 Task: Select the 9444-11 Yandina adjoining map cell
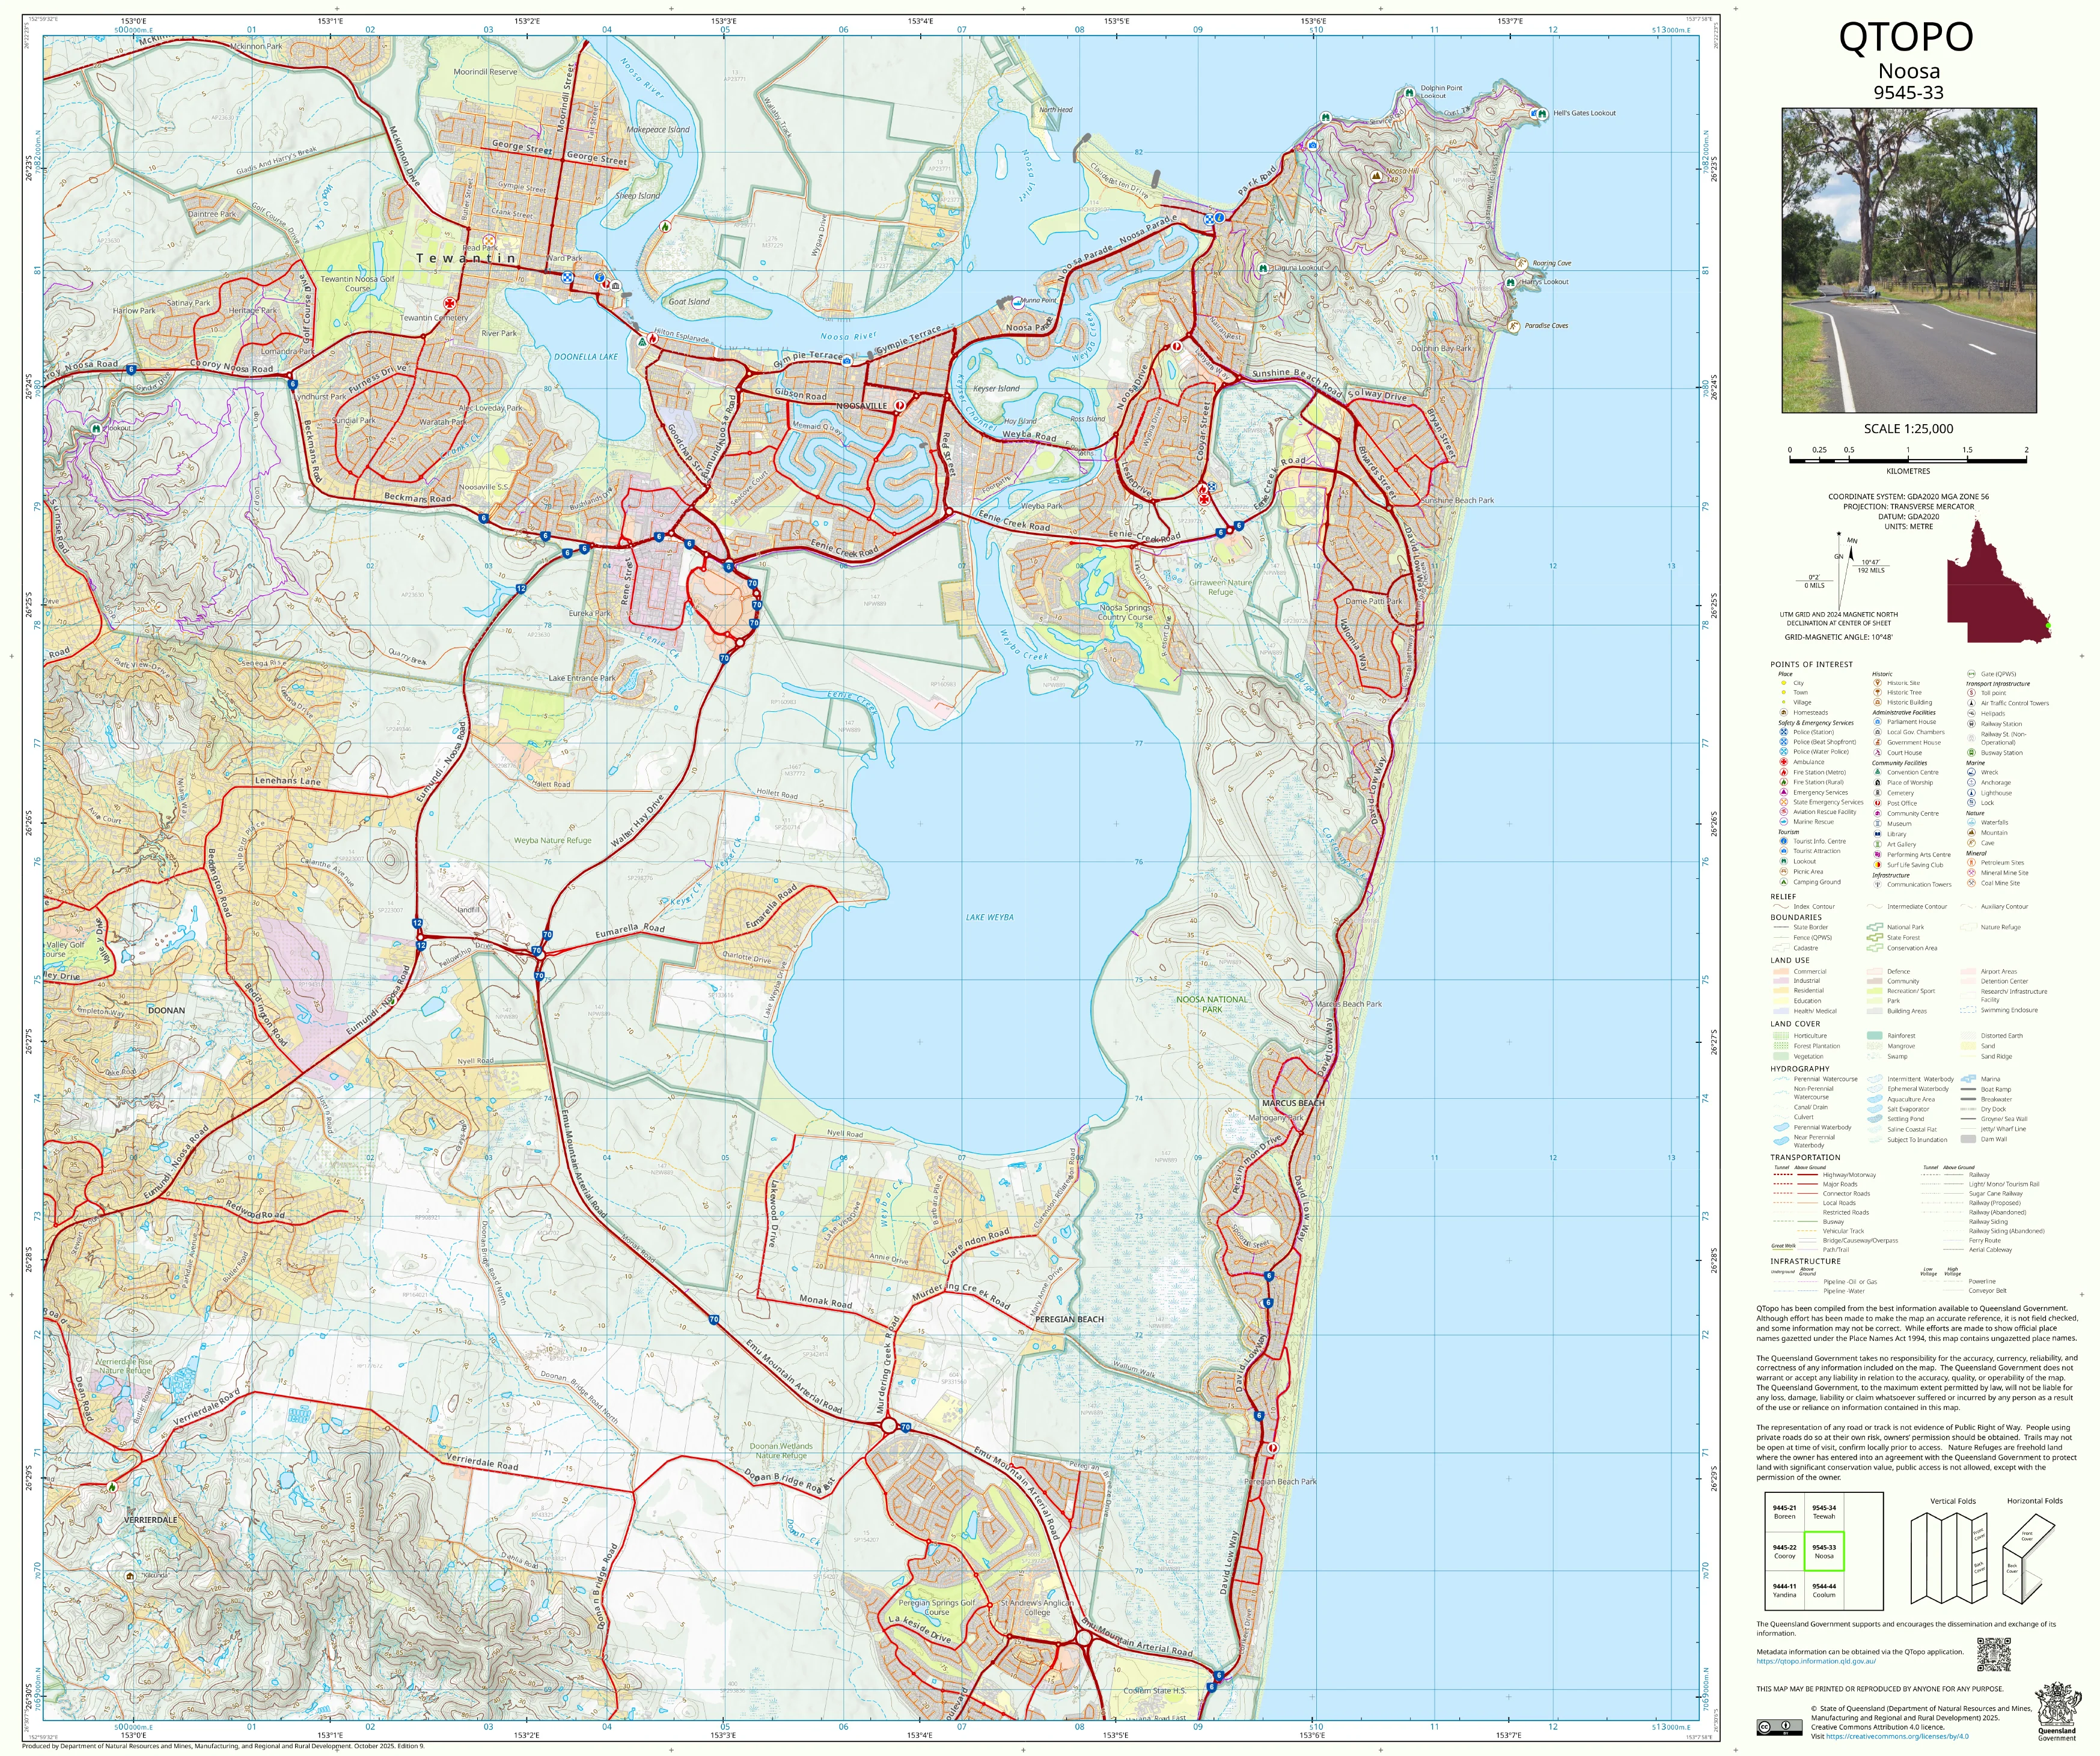click(x=1784, y=1590)
